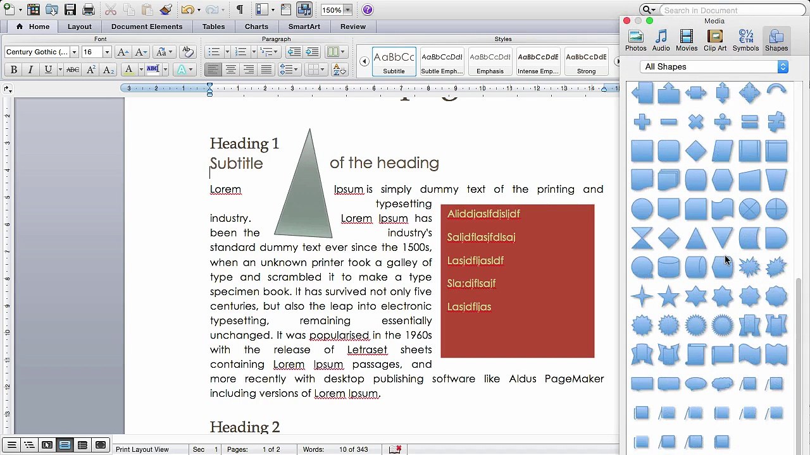This screenshot has width=810, height=455.
Task: Select the plus math shape
Action: (x=642, y=121)
